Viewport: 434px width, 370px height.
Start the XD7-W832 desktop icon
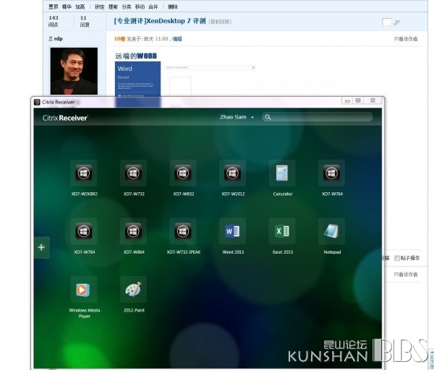point(183,173)
